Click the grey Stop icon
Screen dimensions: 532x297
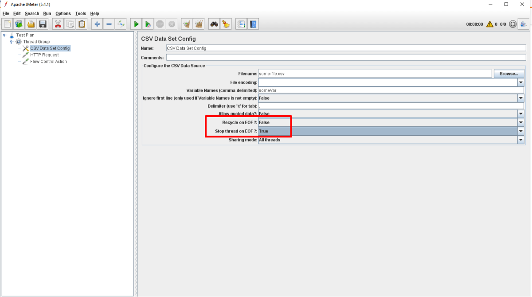(160, 24)
